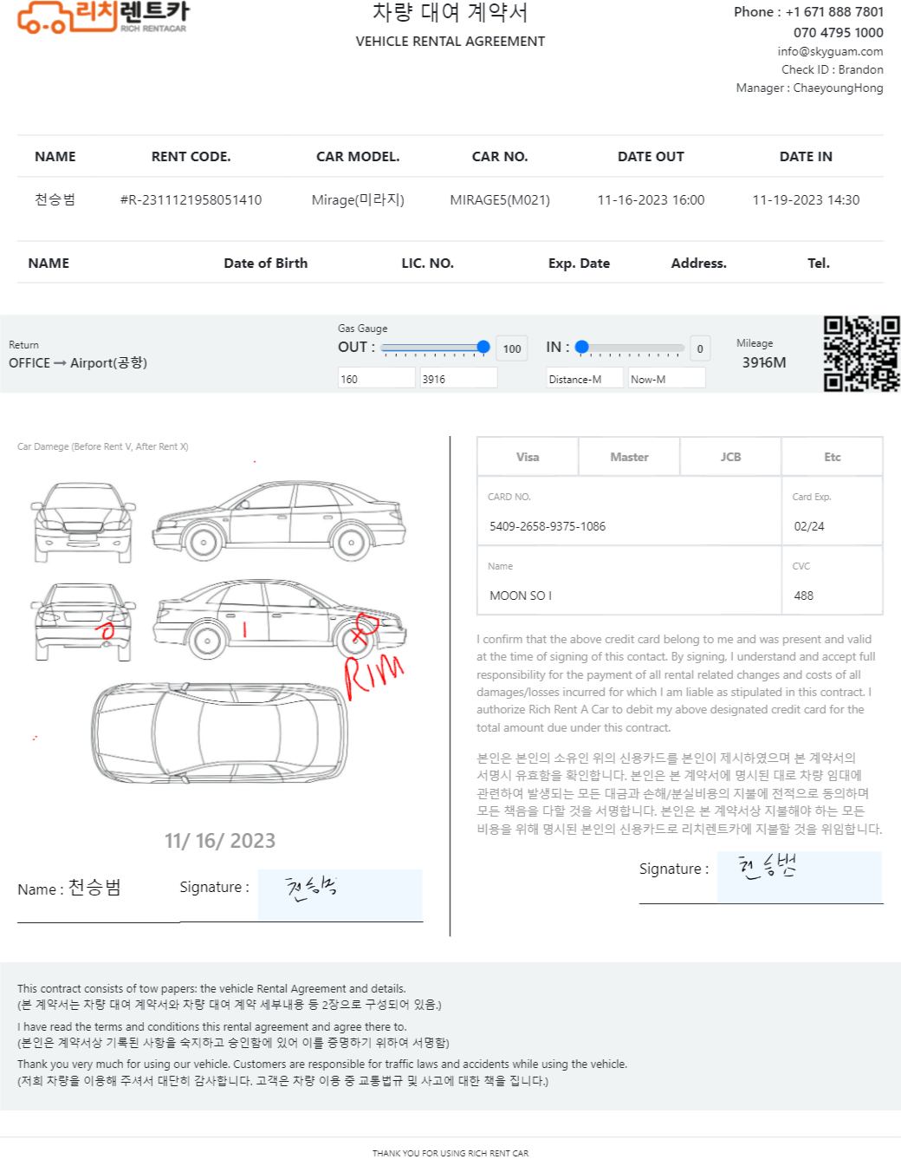The width and height of the screenshot is (901, 1159).
Task: Select the side view diagram marked RIM
Action: [281, 621]
